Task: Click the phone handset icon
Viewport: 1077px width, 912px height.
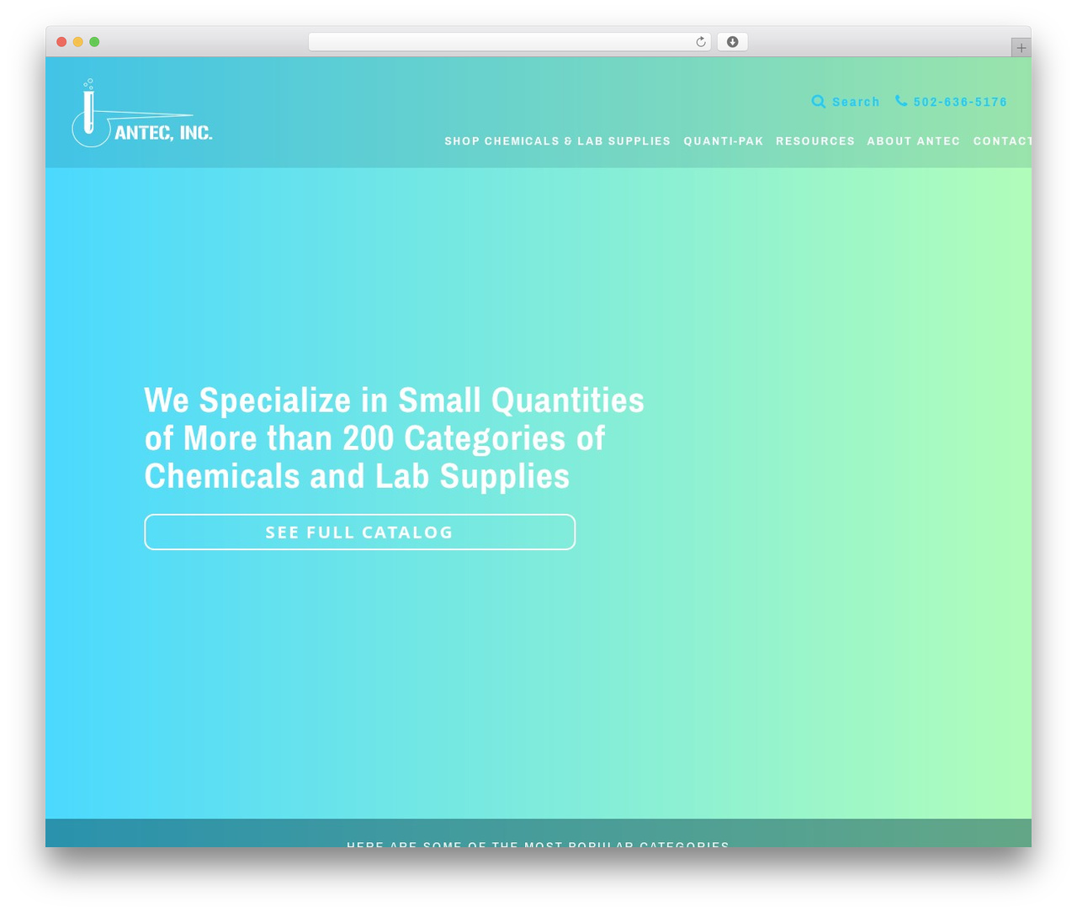Action: tap(901, 101)
